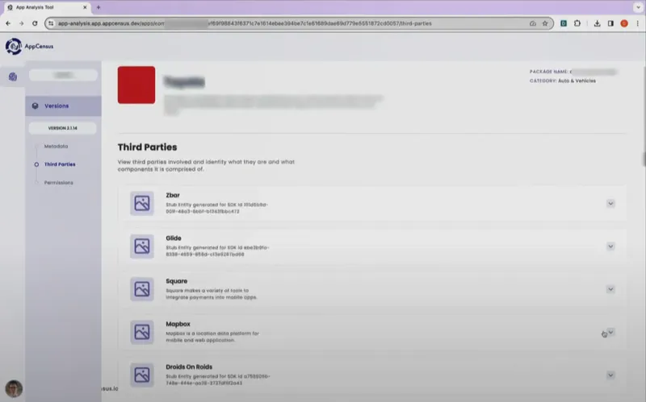Click the Square placeholder image icon
646x402 pixels.
(x=142, y=289)
